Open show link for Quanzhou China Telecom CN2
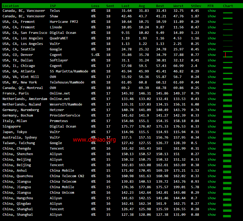Viewport: 243px width, 221px height. (x=212, y=176)
